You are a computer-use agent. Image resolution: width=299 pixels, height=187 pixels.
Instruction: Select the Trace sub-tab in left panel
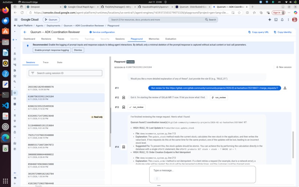coord(46,62)
